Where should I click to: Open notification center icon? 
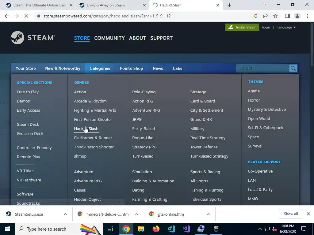click(304, 229)
